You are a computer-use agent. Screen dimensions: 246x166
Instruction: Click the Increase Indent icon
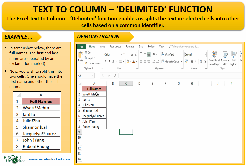(158, 61)
